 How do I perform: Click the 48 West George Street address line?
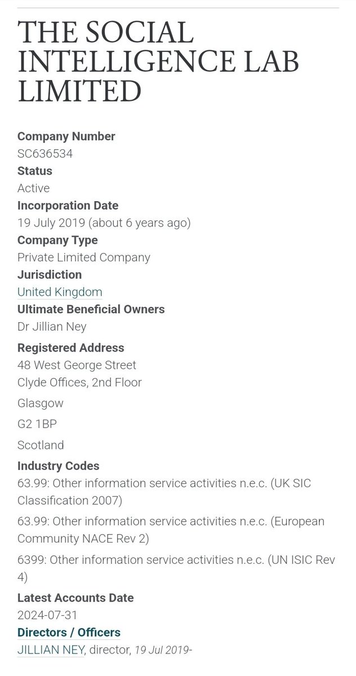click(x=77, y=365)
